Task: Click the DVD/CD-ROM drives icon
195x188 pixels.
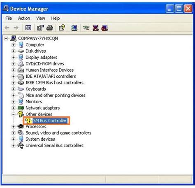Action: tap(21, 64)
